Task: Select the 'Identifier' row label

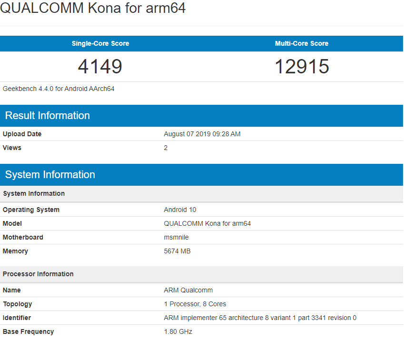Action: click(17, 318)
